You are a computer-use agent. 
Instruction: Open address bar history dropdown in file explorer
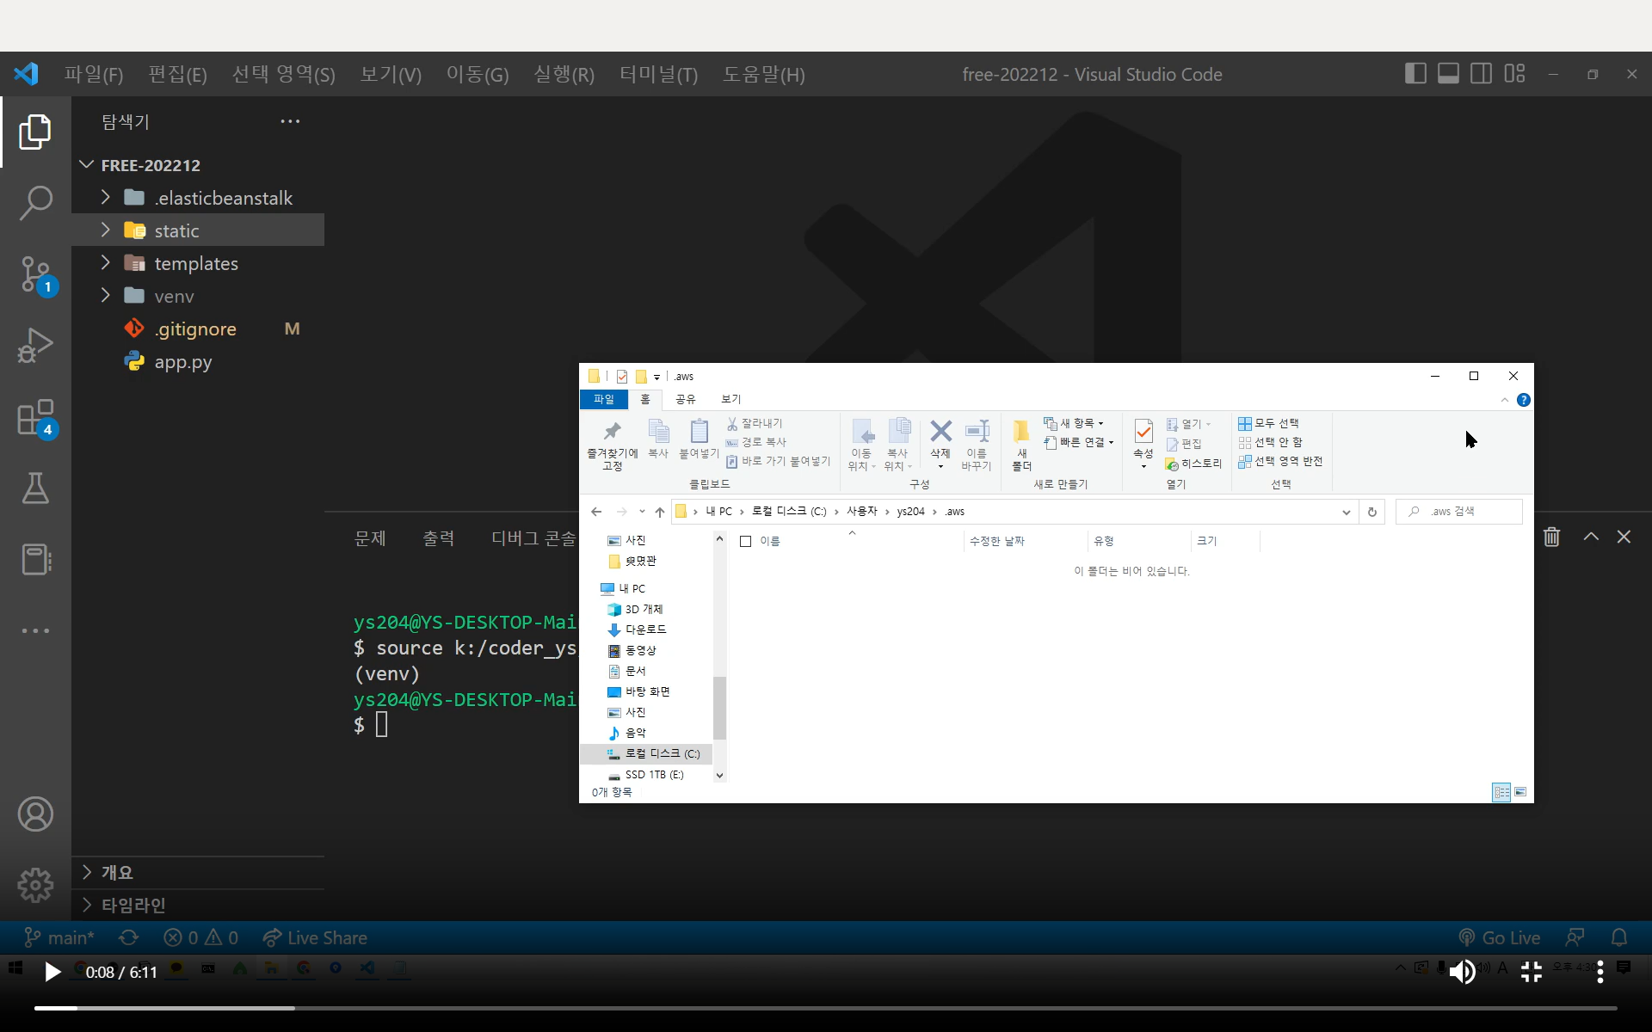1346,512
